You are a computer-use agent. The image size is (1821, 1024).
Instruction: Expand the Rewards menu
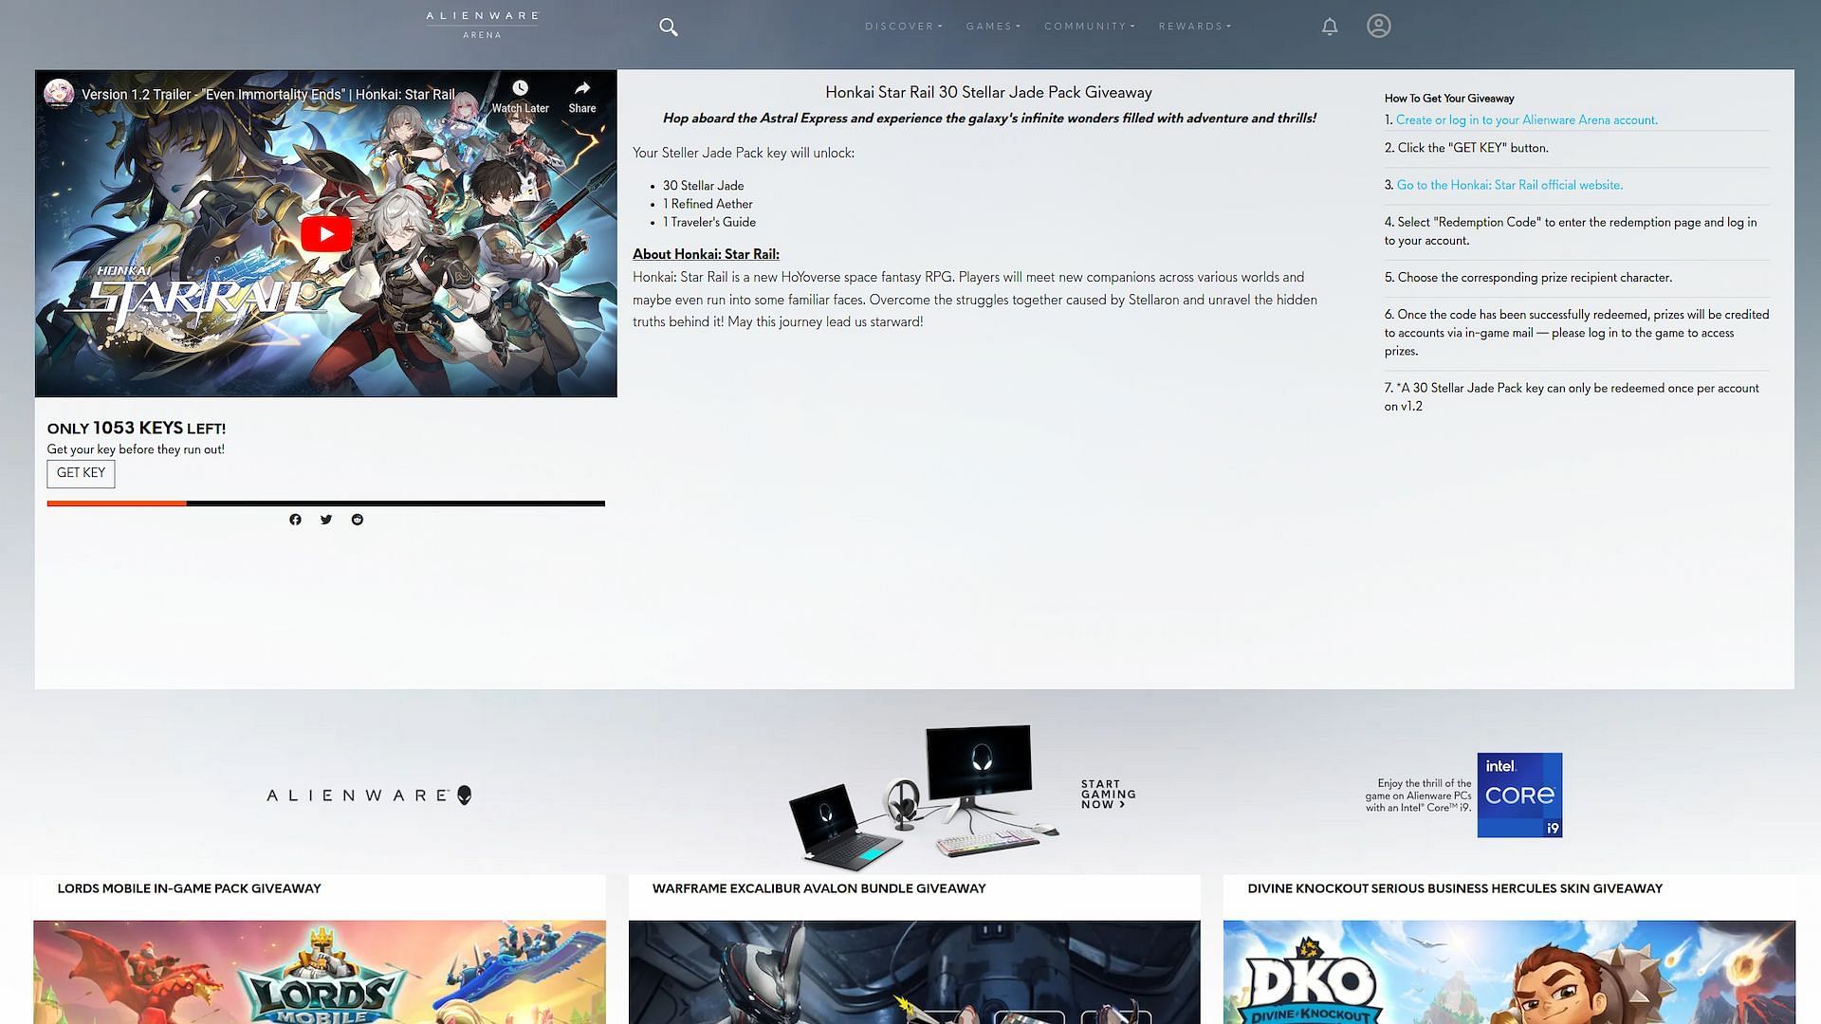coord(1195,27)
